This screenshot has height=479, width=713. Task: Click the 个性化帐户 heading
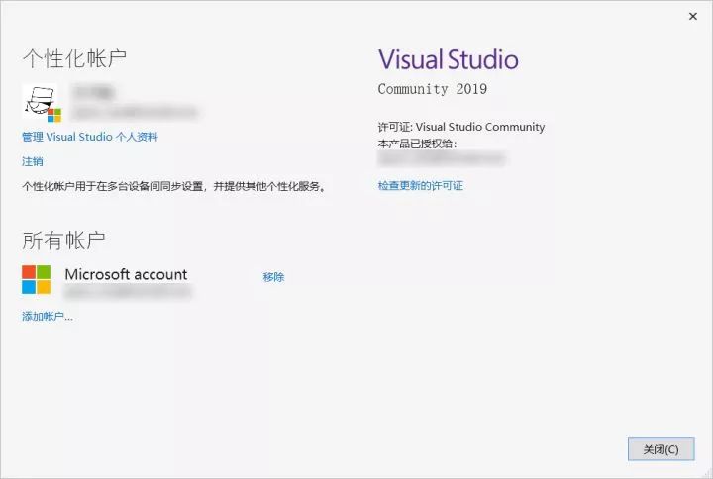pyautogui.click(x=74, y=59)
